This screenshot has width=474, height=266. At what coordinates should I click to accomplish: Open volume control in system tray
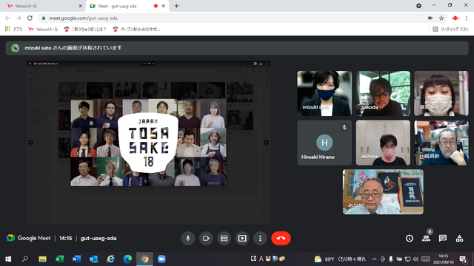pos(415,259)
